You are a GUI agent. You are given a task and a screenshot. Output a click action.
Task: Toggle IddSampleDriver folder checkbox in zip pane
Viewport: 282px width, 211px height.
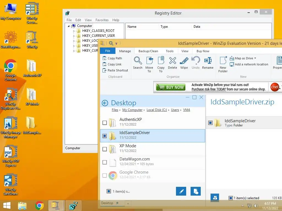pyautogui.click(x=210, y=123)
